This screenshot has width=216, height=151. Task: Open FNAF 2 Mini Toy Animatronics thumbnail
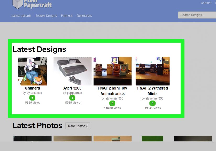tap(113, 71)
